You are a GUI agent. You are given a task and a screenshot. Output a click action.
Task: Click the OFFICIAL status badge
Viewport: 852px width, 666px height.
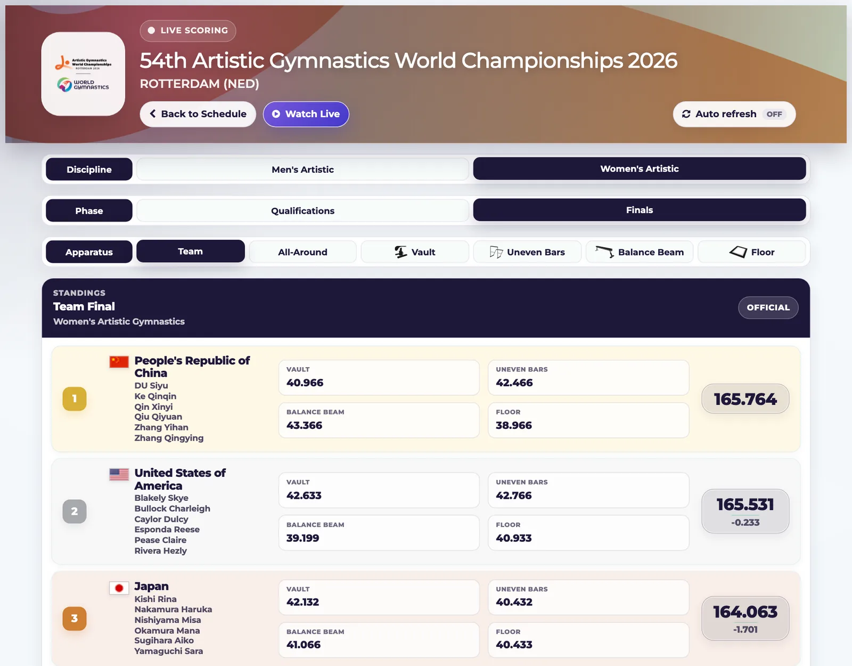pyautogui.click(x=768, y=307)
